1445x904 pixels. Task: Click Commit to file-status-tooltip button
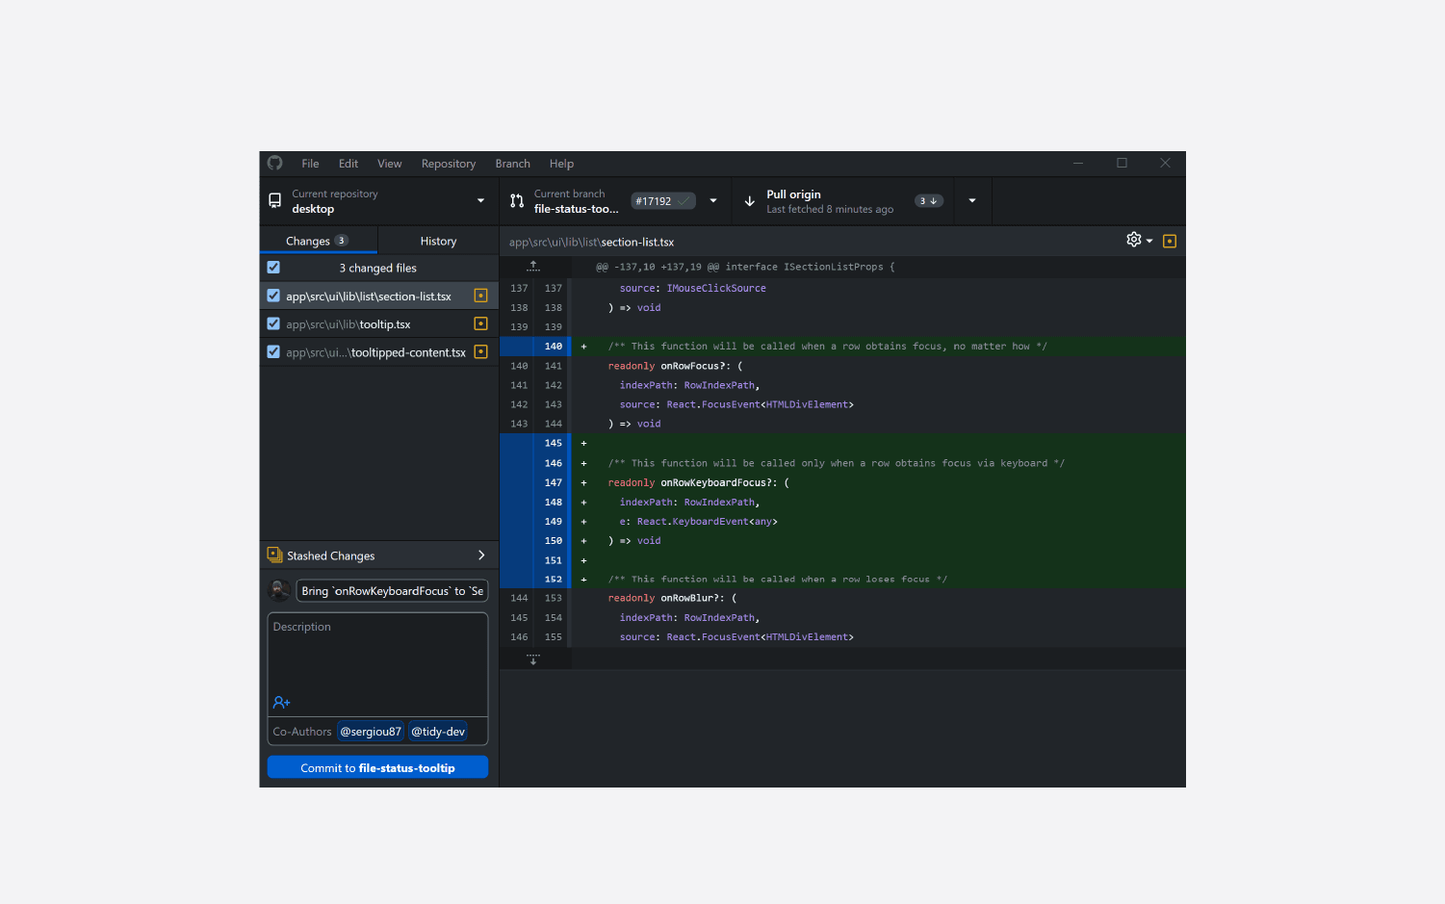coord(377,767)
